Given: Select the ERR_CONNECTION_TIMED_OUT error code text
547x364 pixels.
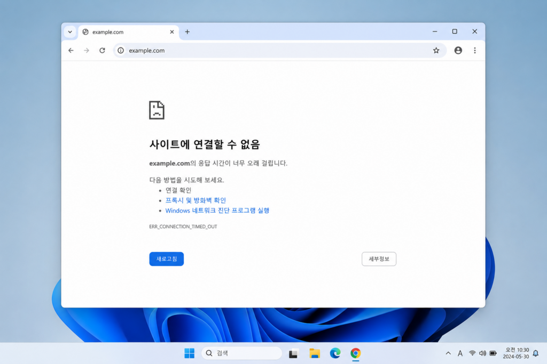Looking at the screenshot, I should pyautogui.click(x=183, y=227).
